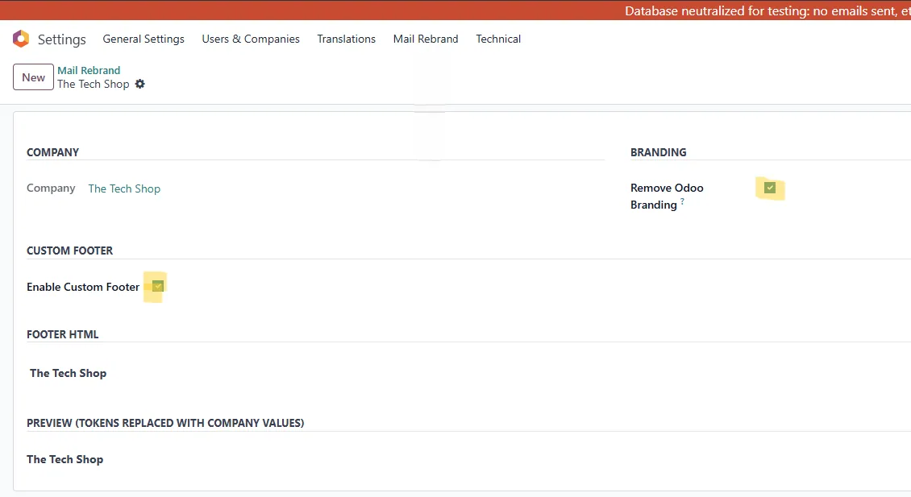Click the BRANDING section heading
This screenshot has width=911, height=497.
click(659, 152)
